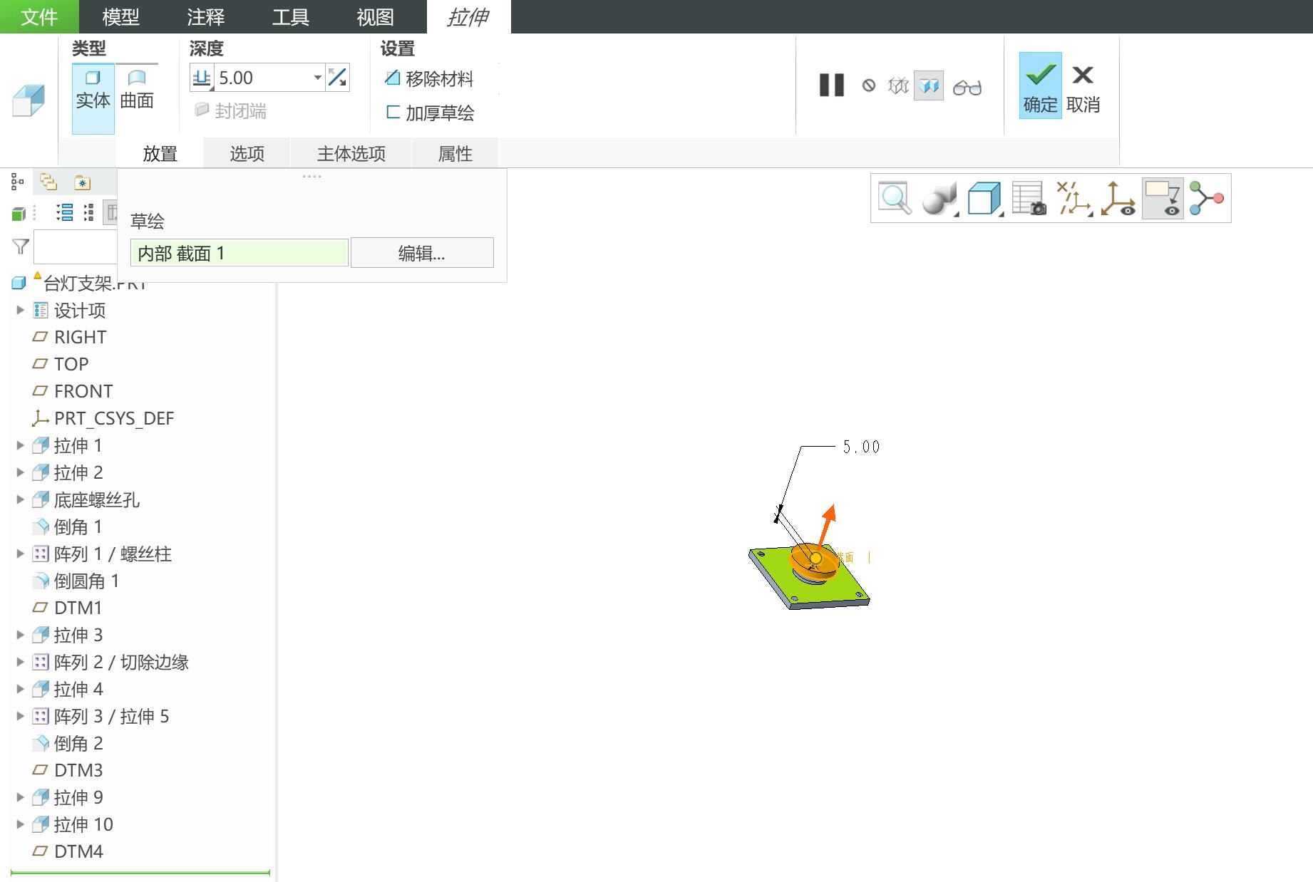Click the 5.00 dimension in viewport
Viewport: 1313px width, 882px height.
861,447
